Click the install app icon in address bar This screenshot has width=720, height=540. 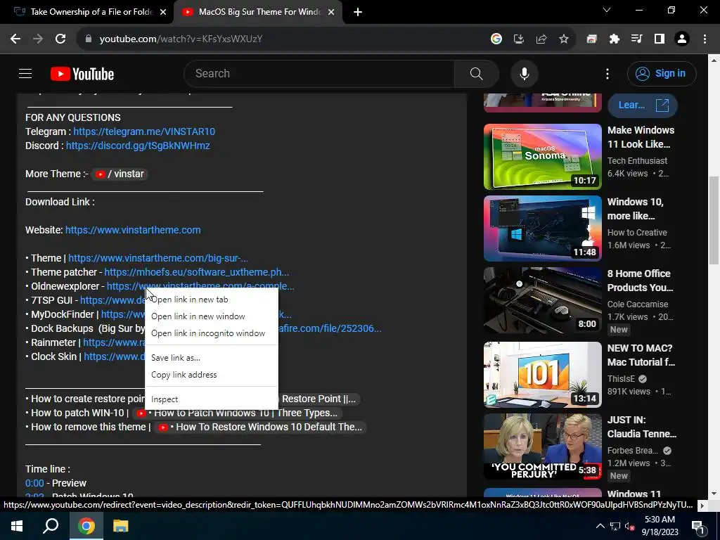point(518,39)
